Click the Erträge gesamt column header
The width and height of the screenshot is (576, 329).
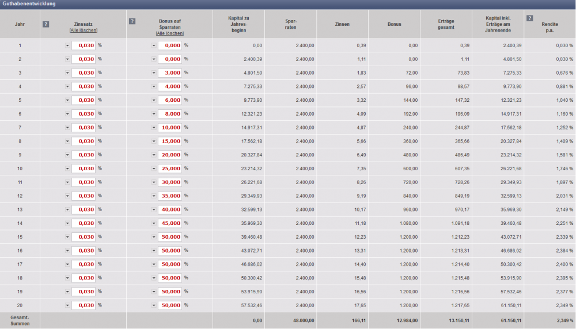(446, 24)
